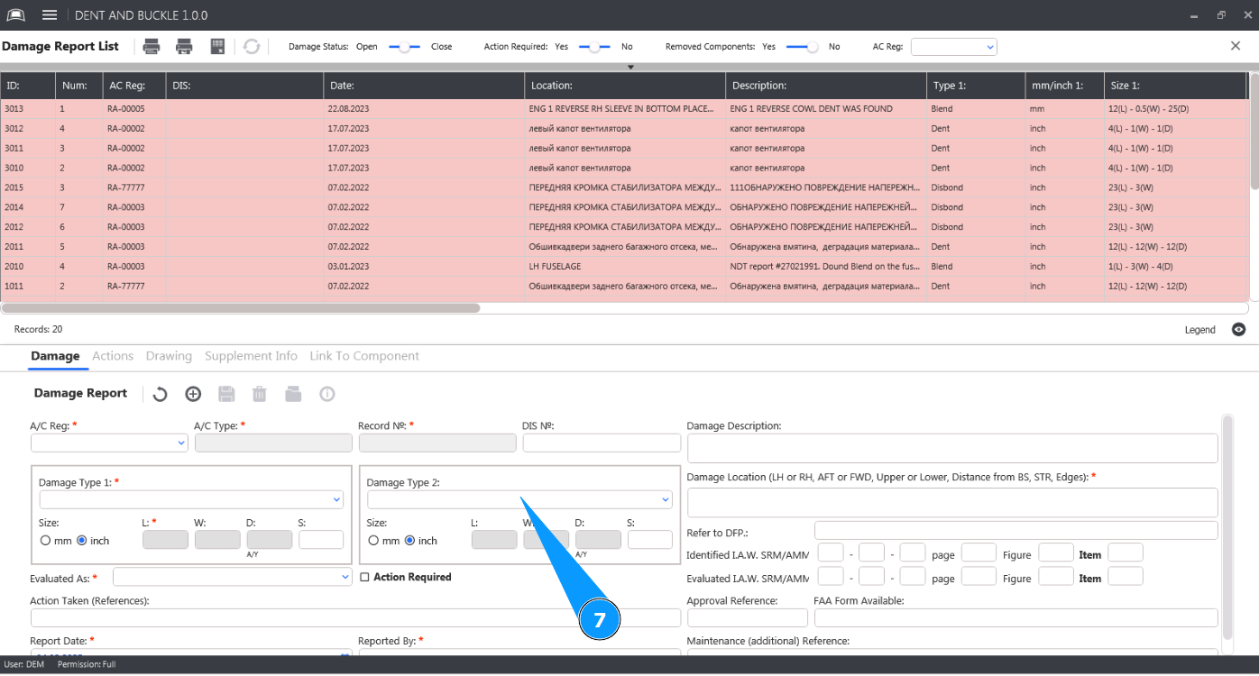
Task: Expand the Damage Type 1 dropdown
Action: tap(191, 499)
